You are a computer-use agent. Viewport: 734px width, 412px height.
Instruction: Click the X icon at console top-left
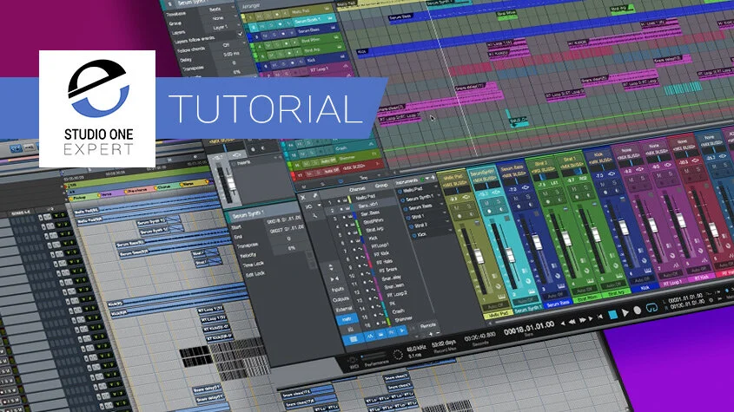coord(302,198)
